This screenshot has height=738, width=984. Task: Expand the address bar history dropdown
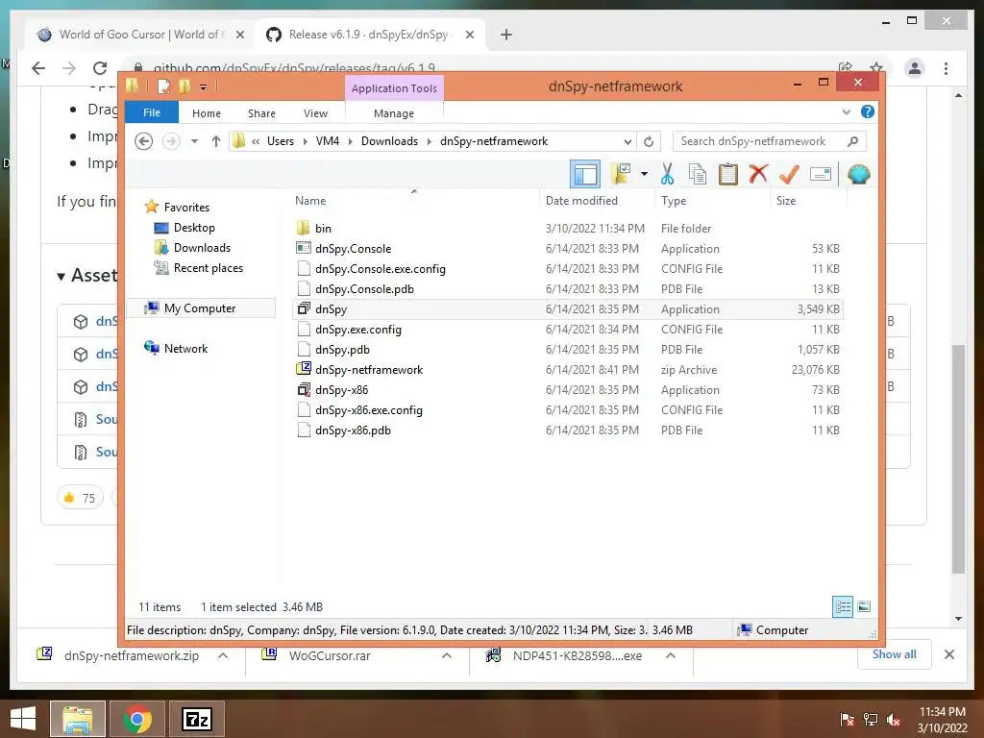click(x=627, y=141)
